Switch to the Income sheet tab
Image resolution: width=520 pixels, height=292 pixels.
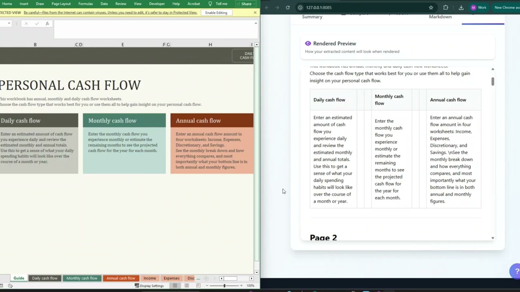149,278
